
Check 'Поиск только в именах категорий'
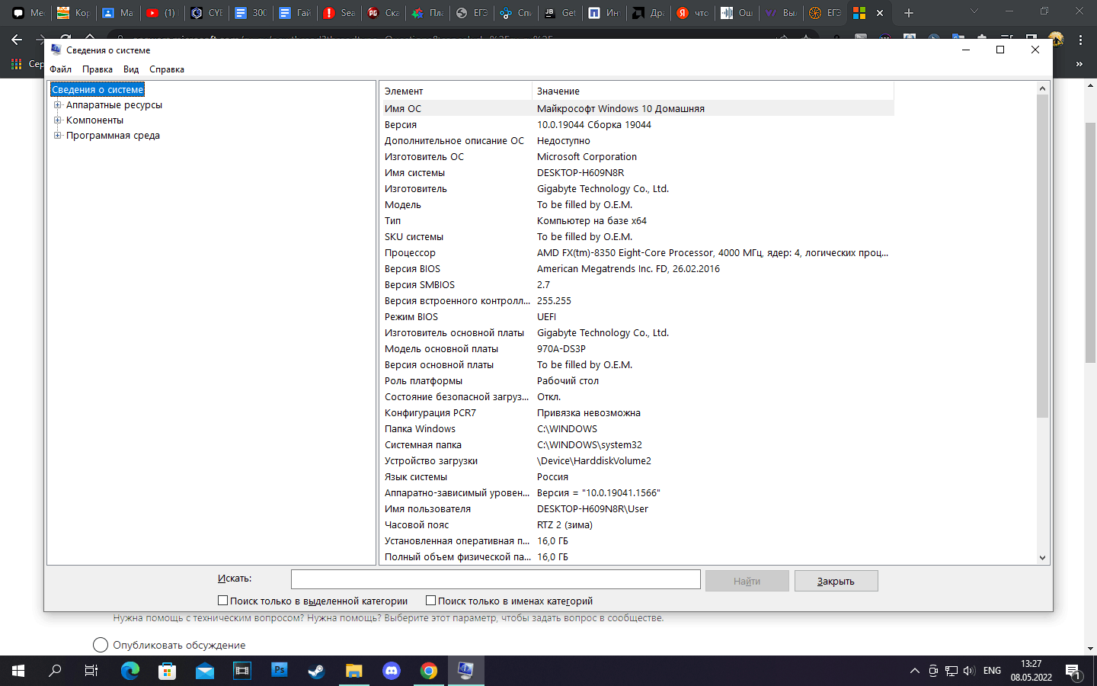[430, 601]
